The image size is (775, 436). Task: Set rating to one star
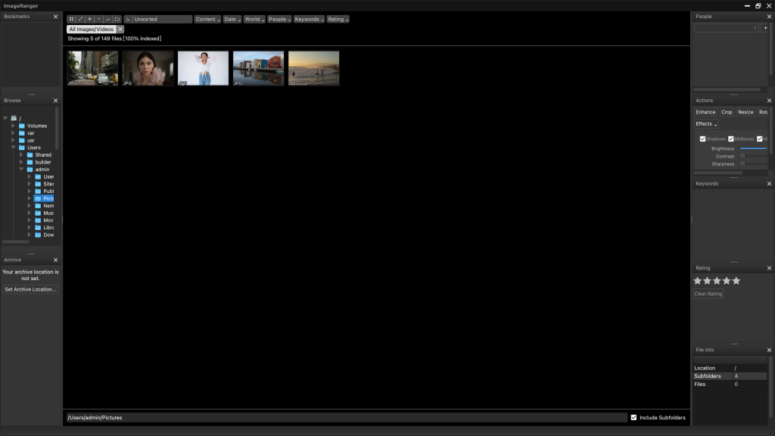coord(697,281)
